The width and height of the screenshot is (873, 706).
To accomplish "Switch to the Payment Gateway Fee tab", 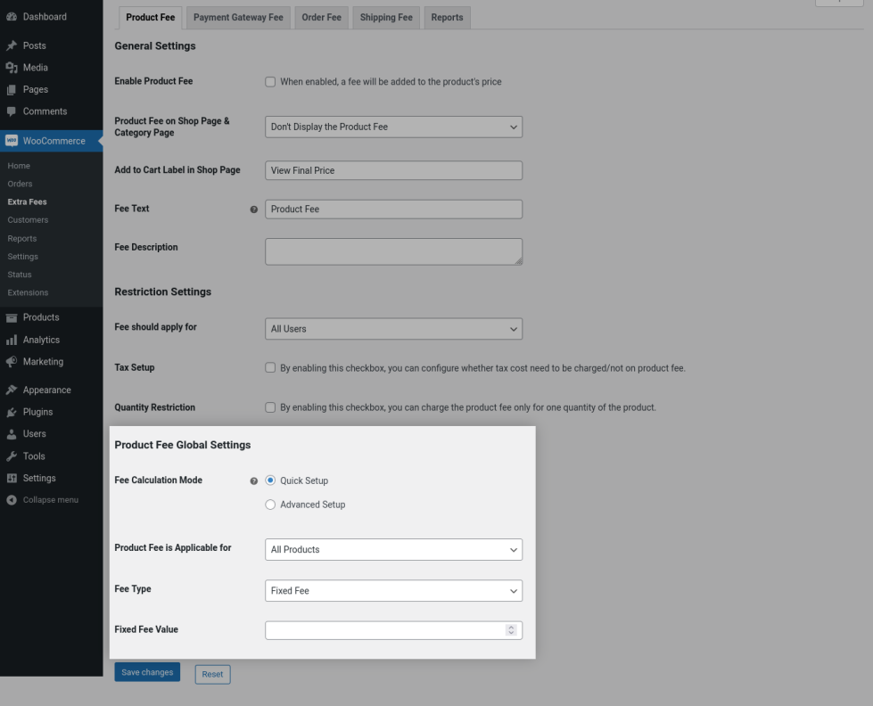I will pyautogui.click(x=238, y=18).
